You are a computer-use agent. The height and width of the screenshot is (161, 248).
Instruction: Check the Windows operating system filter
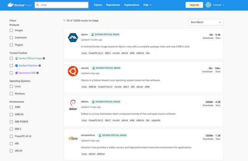pyautogui.click(x=11, y=94)
